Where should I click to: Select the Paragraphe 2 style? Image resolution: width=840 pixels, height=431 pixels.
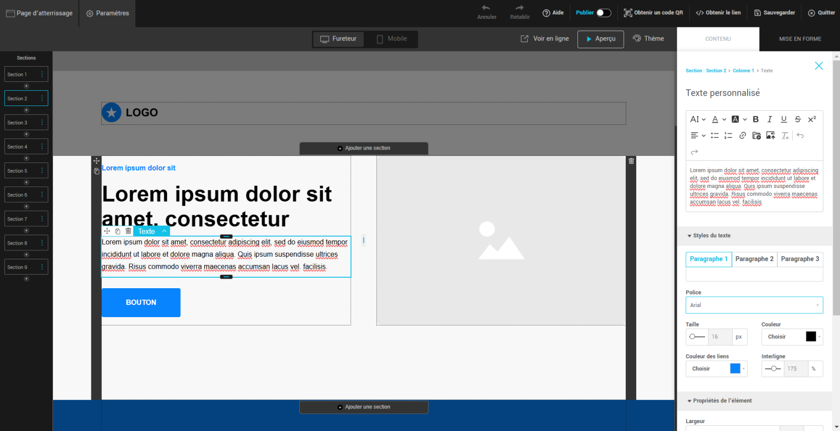click(x=754, y=259)
